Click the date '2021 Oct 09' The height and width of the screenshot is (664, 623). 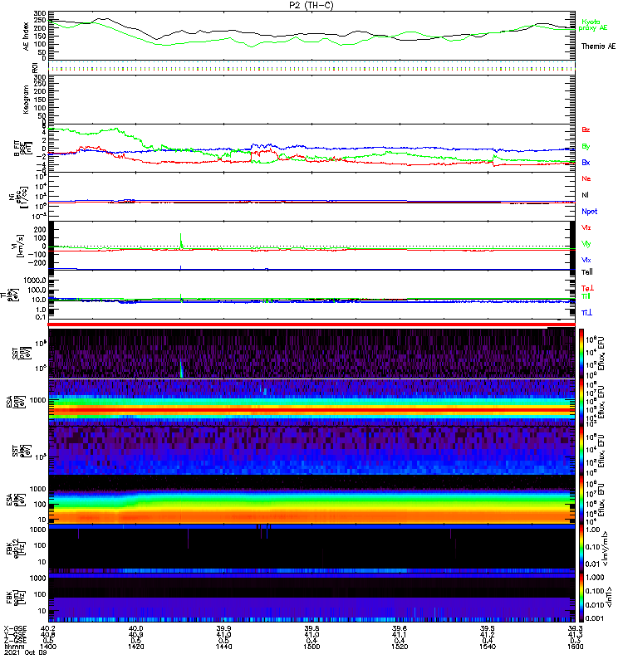(26, 653)
